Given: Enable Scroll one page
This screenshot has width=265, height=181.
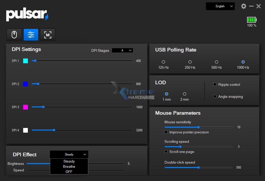Looking at the screenshot, I should [x=166, y=152].
